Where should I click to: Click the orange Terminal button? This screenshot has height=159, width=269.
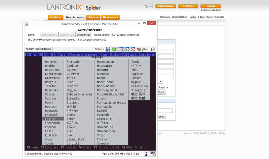click(188, 6)
